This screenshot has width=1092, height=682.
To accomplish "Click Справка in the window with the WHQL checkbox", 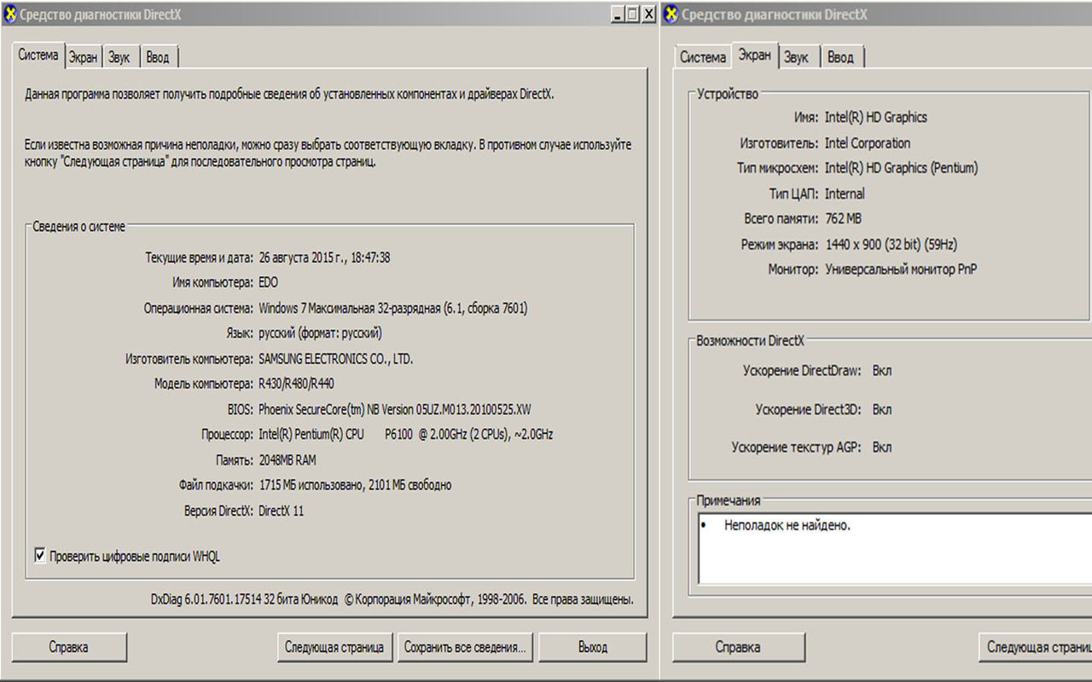I will tap(69, 647).
